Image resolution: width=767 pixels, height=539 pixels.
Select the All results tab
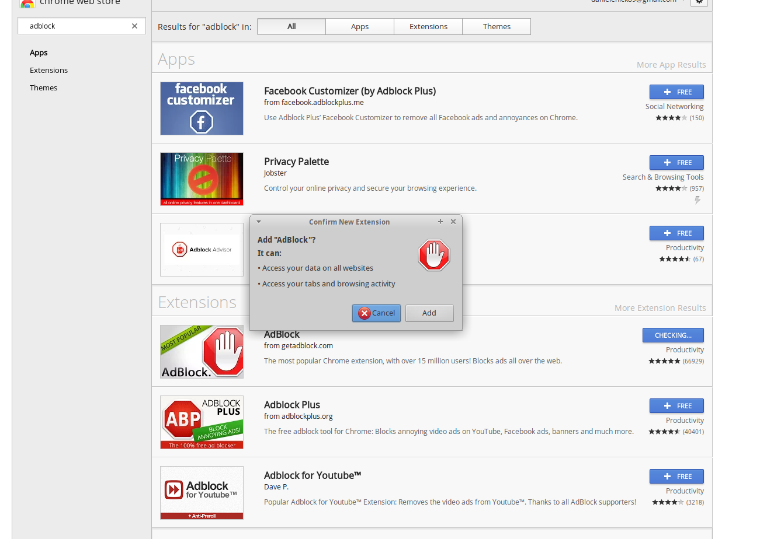tap(291, 27)
